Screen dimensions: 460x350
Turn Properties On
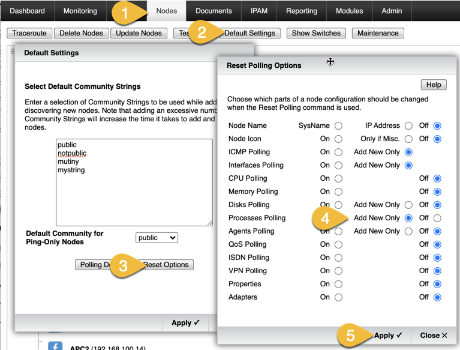(338, 284)
